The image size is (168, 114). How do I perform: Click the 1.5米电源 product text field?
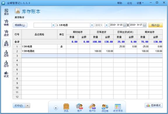click(x=73, y=25)
